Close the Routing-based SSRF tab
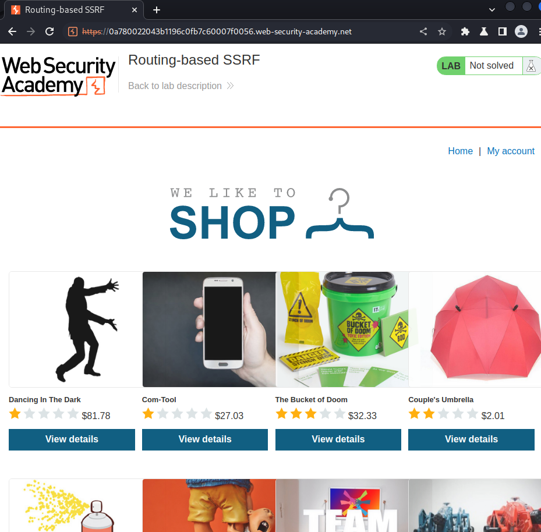 [135, 10]
